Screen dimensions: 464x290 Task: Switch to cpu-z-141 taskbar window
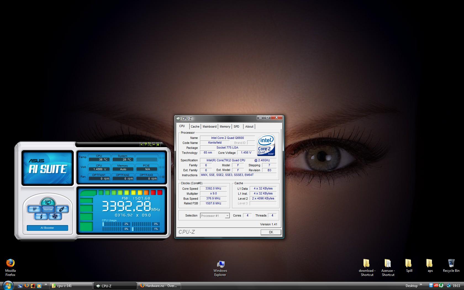[x=71, y=286]
